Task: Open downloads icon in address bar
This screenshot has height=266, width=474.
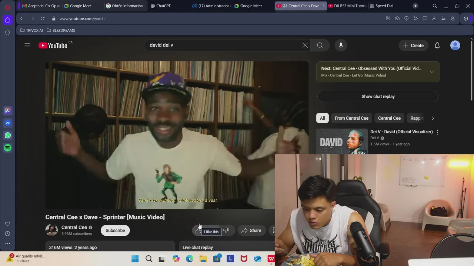Action: 434,18
